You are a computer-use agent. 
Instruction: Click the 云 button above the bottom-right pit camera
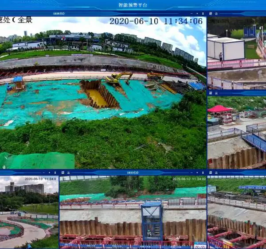(216, 172)
